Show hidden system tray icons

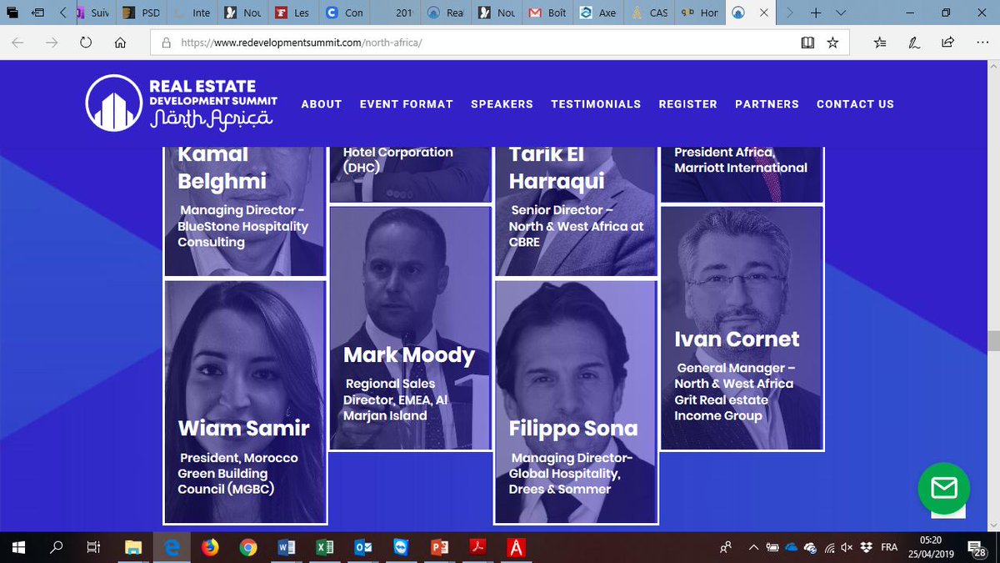tap(754, 547)
